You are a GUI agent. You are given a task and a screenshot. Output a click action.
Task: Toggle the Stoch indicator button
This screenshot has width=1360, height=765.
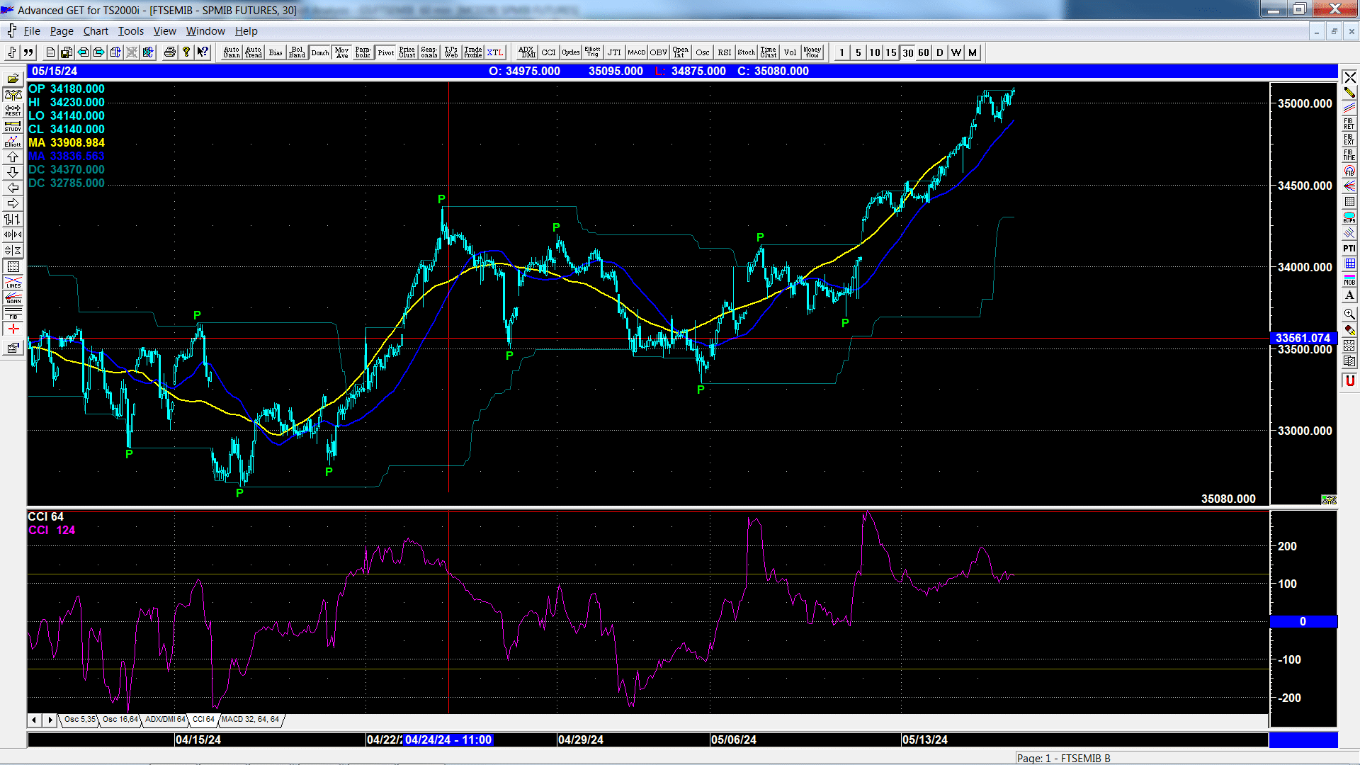(x=747, y=52)
